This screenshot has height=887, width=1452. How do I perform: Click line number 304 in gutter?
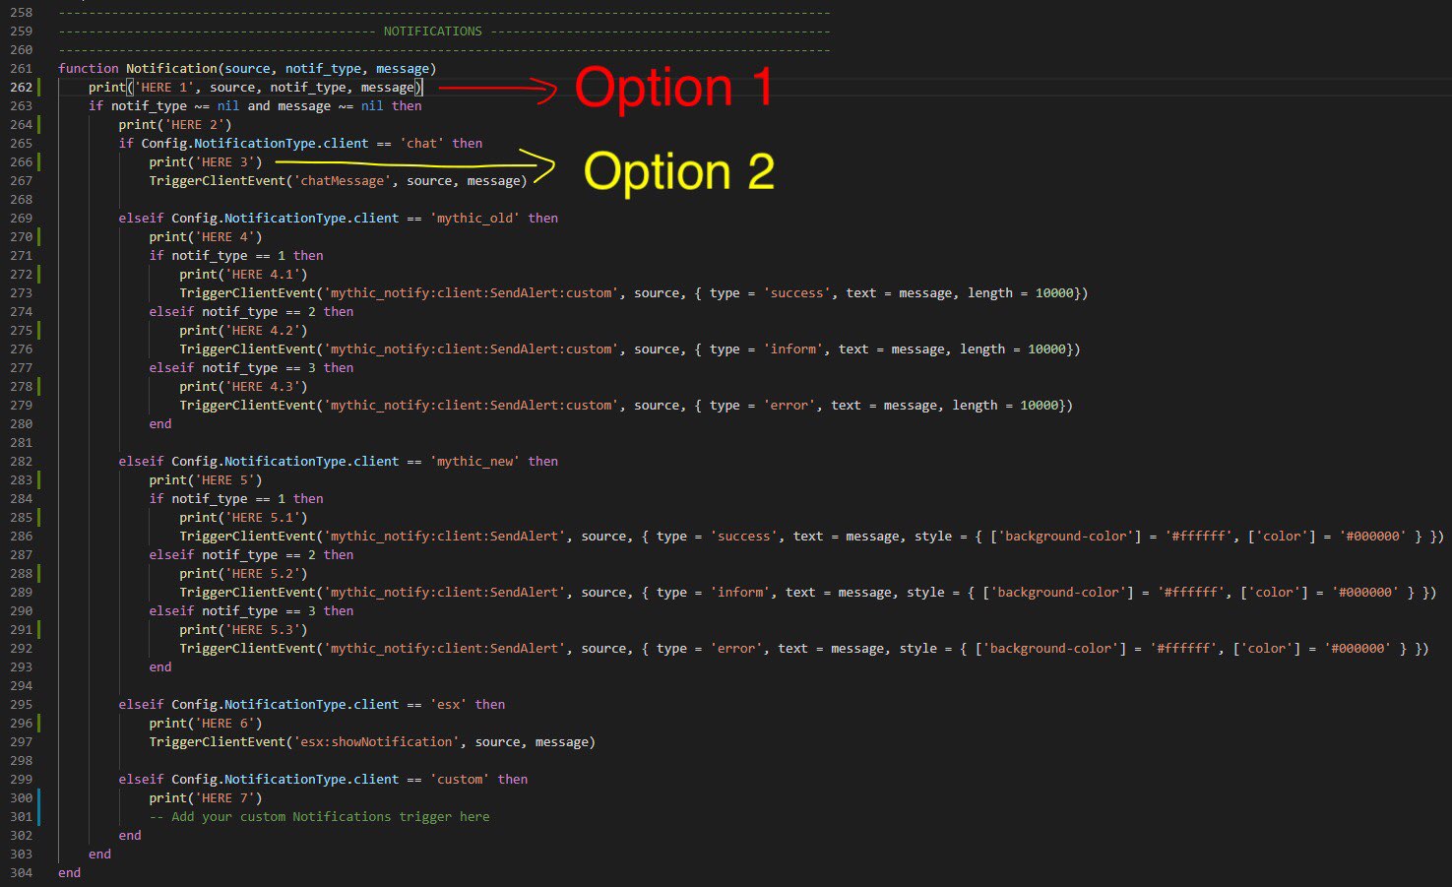point(21,872)
